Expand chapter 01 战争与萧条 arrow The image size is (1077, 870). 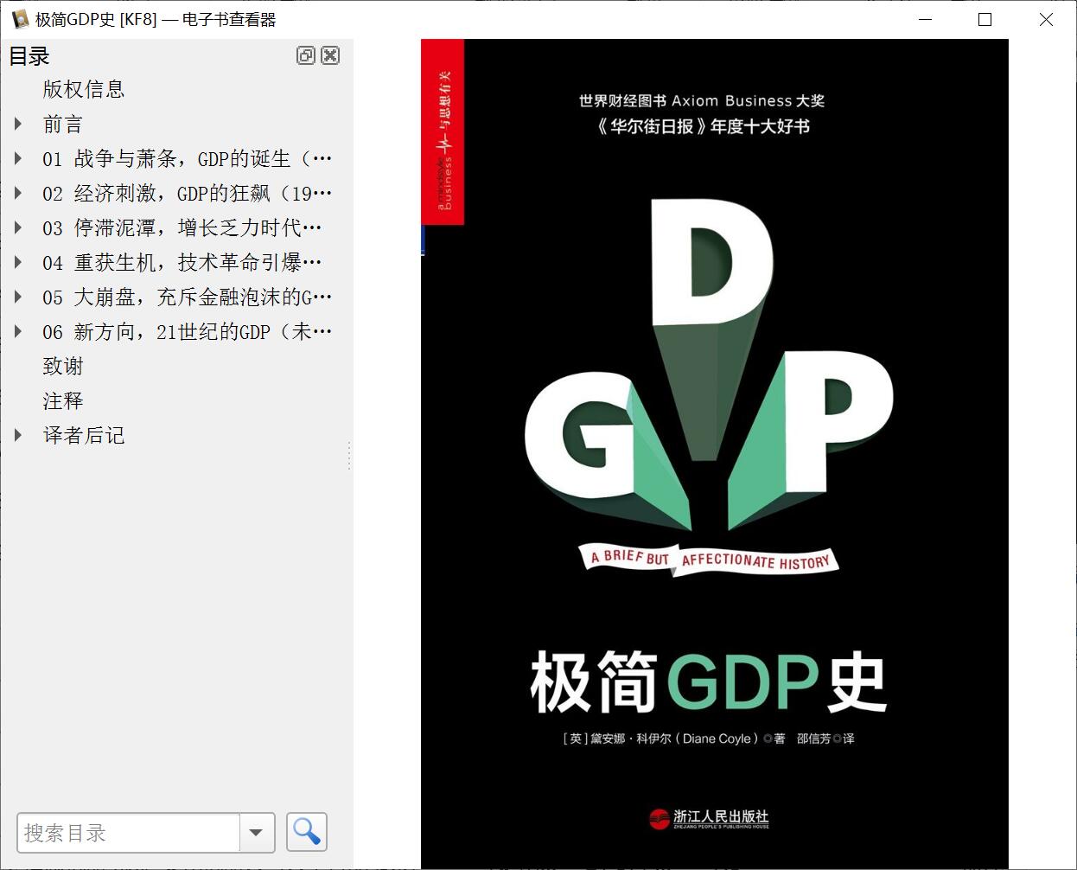coord(18,158)
